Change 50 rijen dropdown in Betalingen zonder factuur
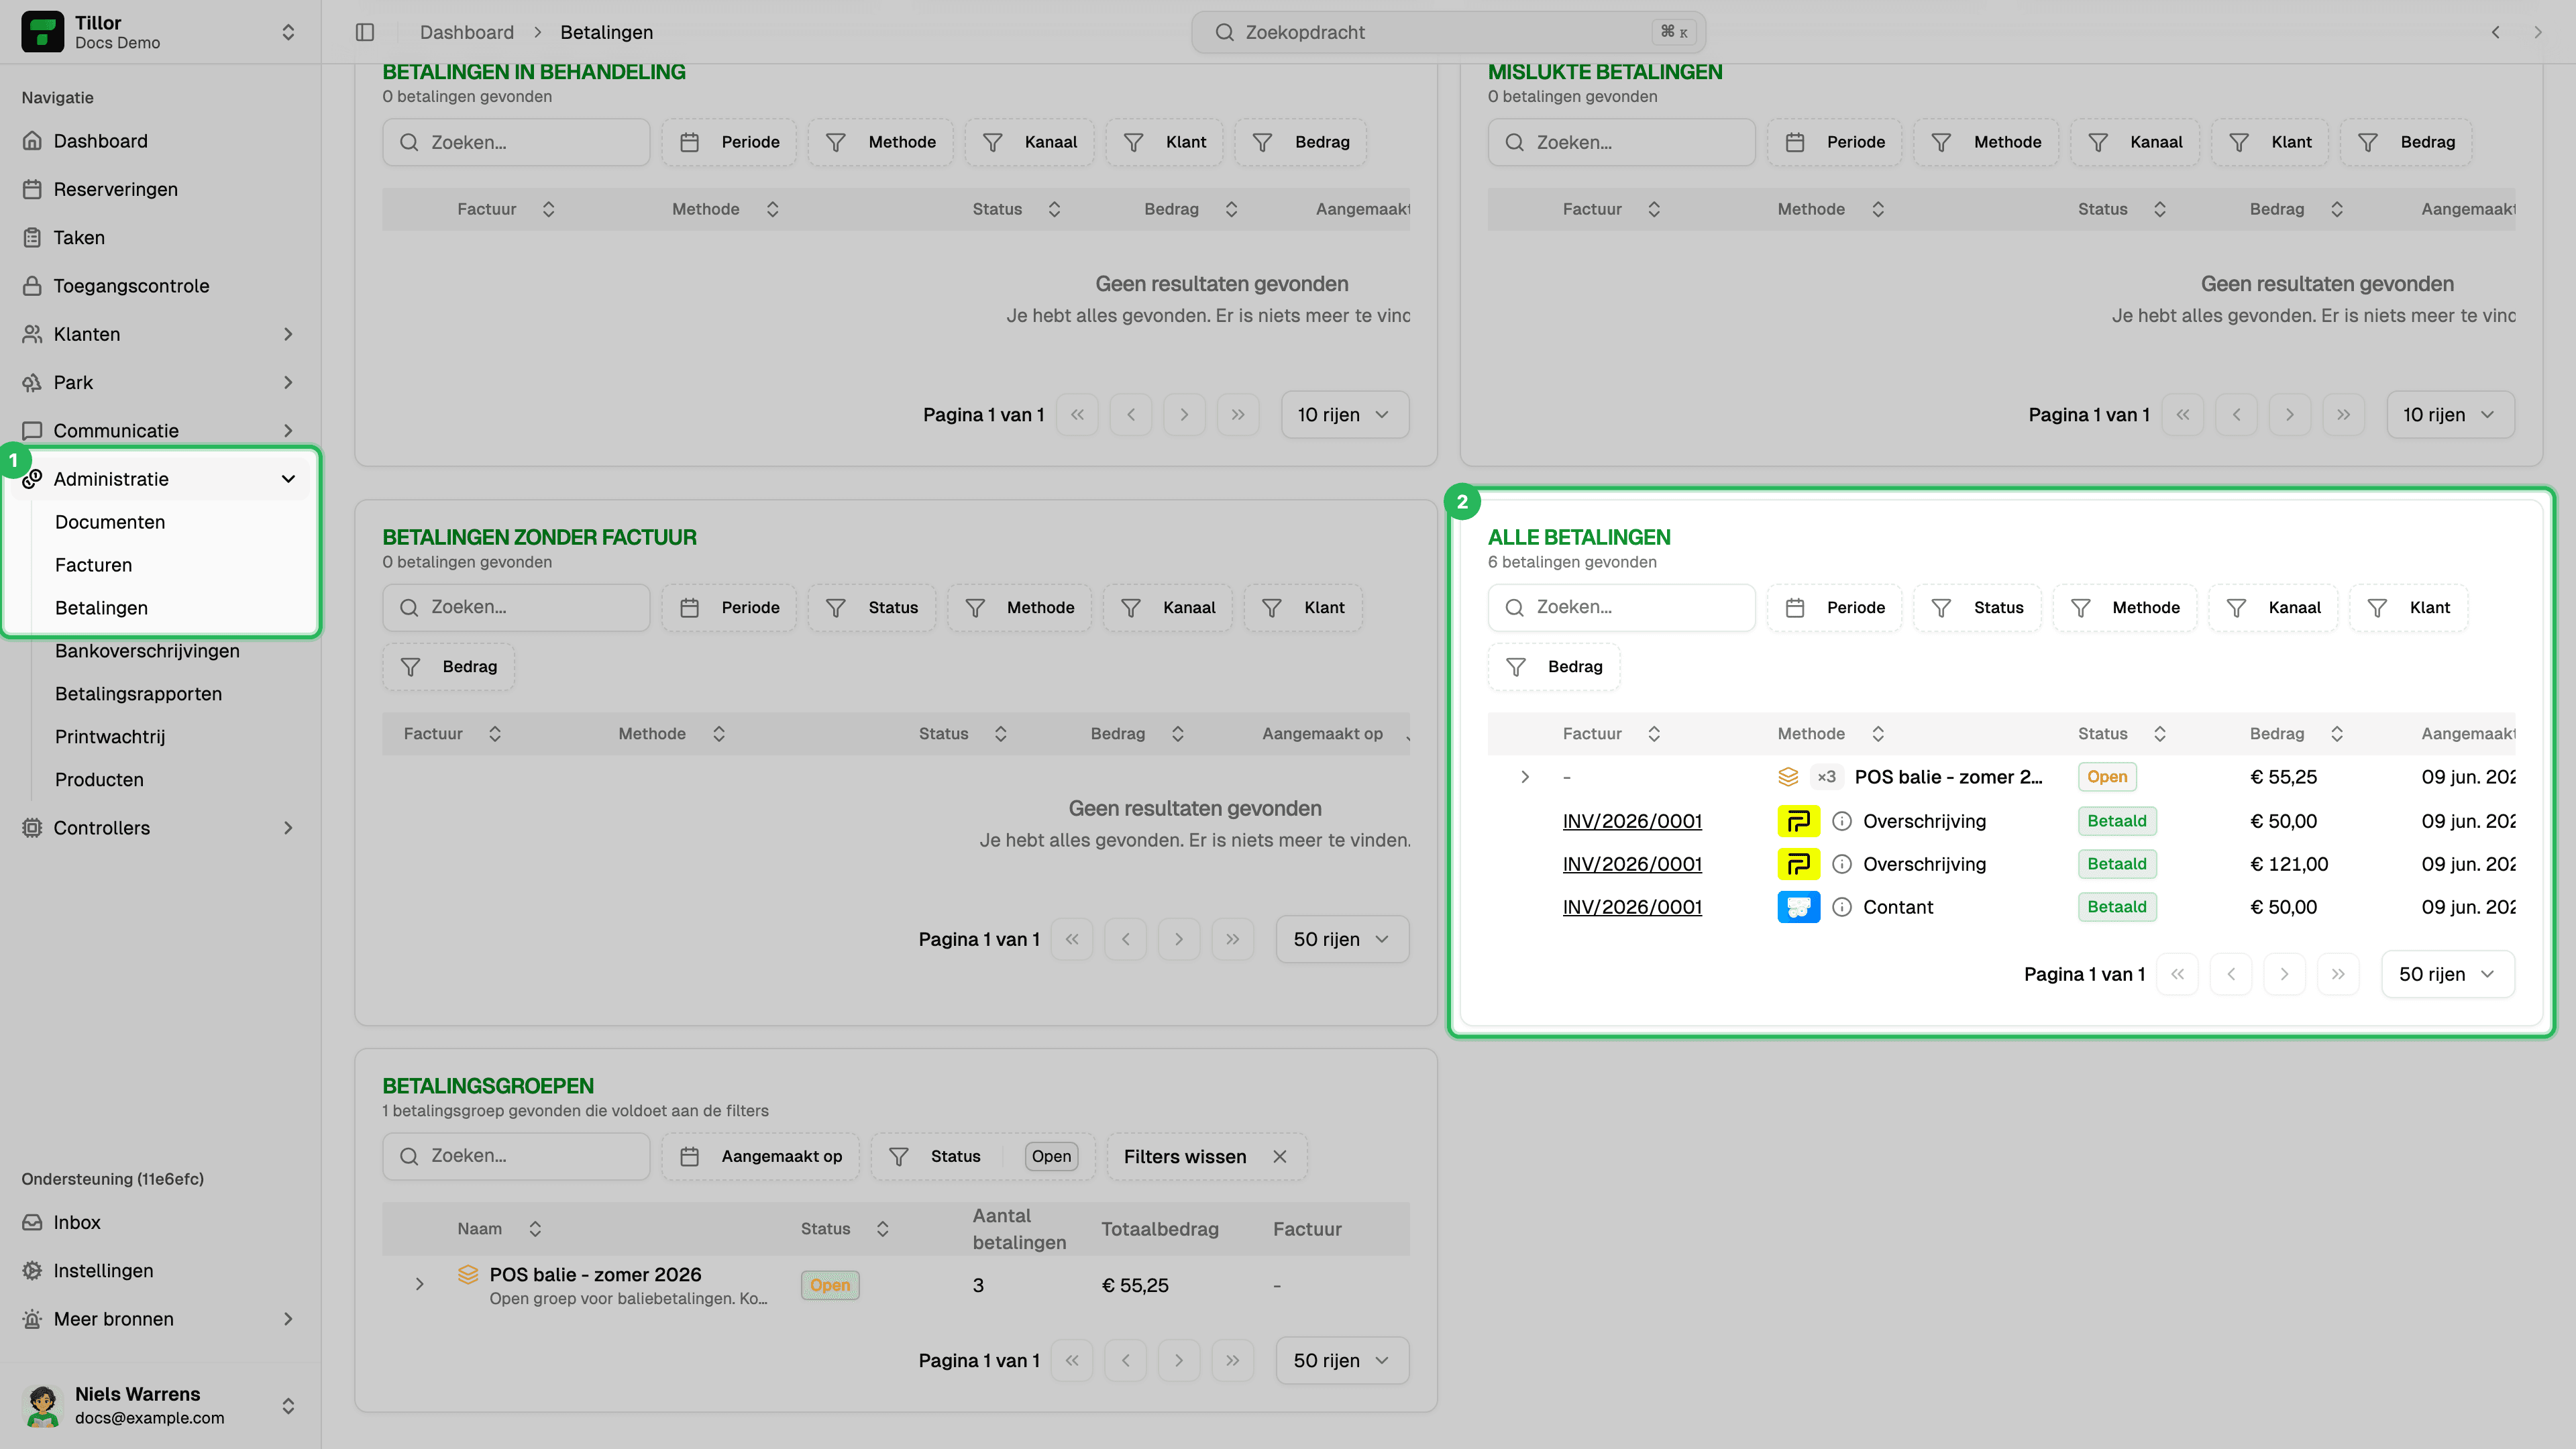Viewport: 2576px width, 1449px height. click(1342, 939)
